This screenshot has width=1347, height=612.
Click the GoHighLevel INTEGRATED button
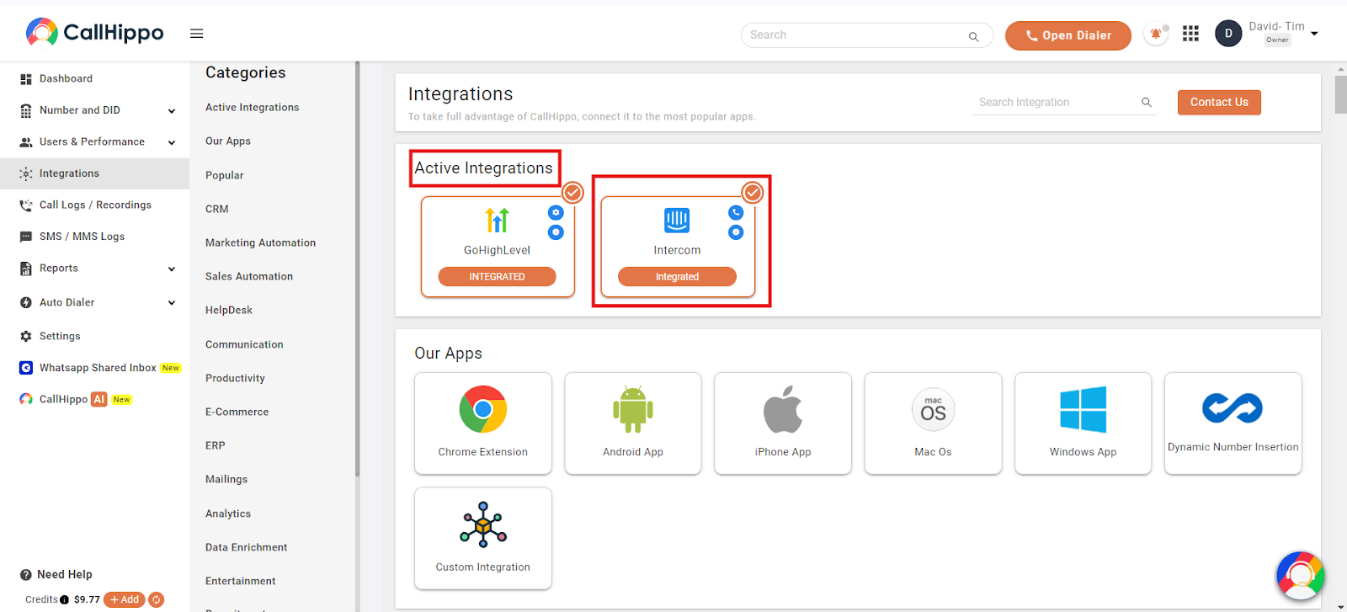click(x=497, y=276)
